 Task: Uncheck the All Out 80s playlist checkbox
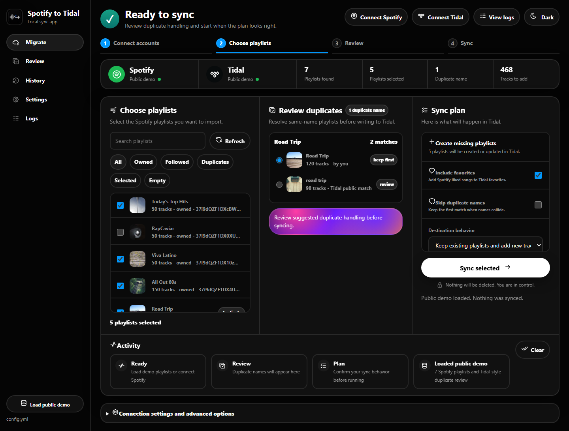[x=121, y=286]
